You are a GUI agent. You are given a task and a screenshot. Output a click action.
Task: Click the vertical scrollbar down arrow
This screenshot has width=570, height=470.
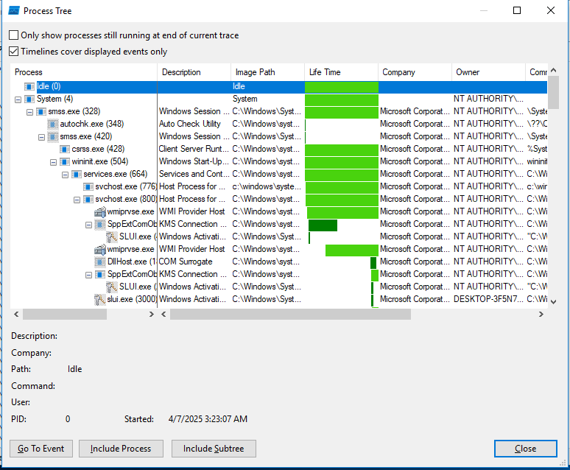pos(554,301)
